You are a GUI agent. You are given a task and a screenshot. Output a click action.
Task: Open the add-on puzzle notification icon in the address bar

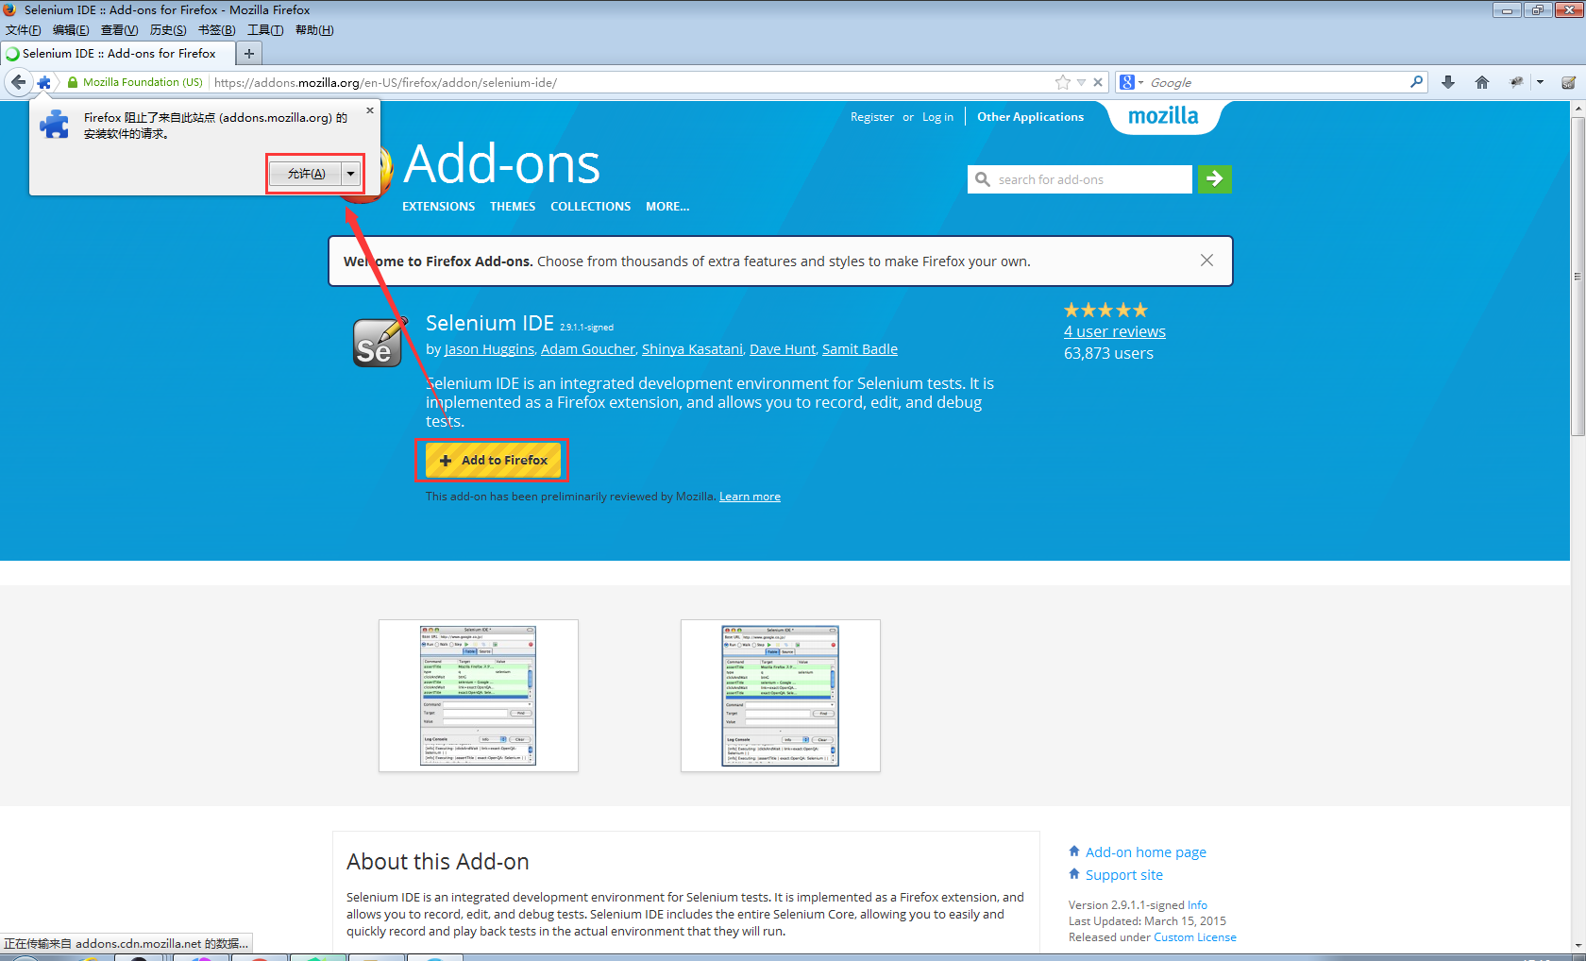pyautogui.click(x=44, y=83)
